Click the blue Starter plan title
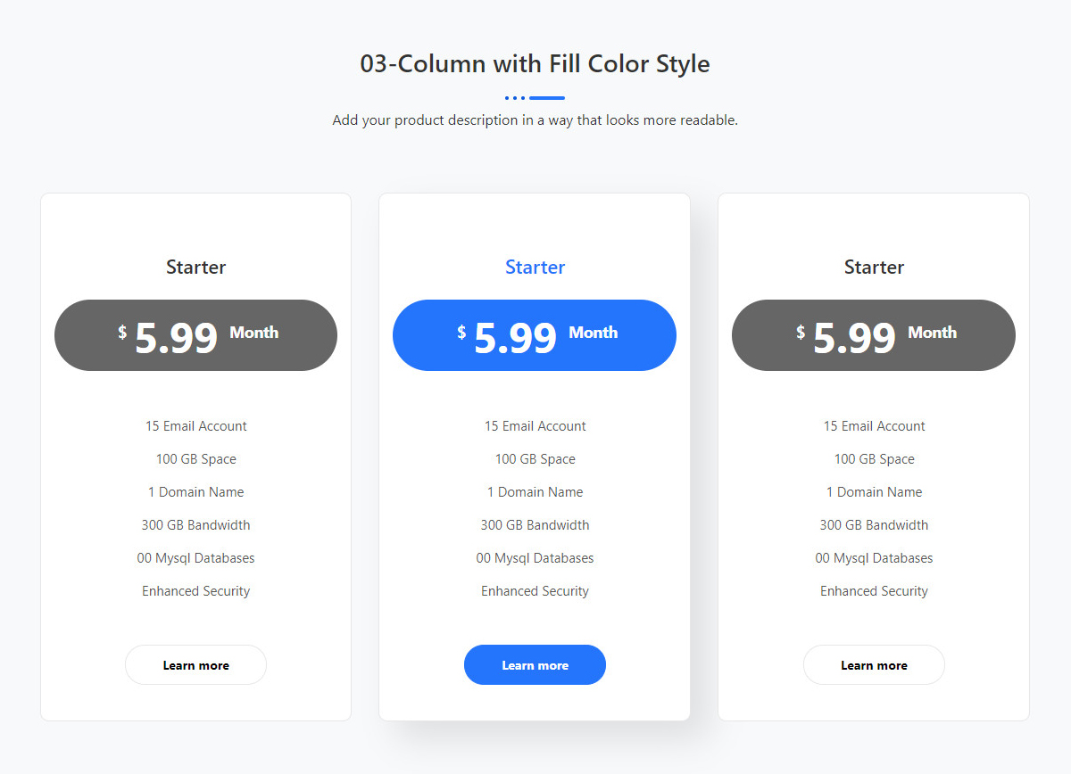This screenshot has width=1071, height=774. click(535, 267)
